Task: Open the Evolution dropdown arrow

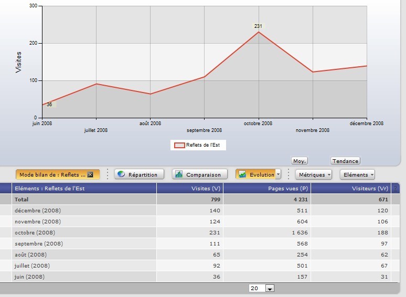Action: pos(278,175)
